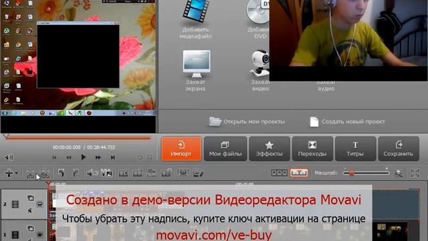
Task: Open the Мои файлы tab
Action: (x=225, y=149)
